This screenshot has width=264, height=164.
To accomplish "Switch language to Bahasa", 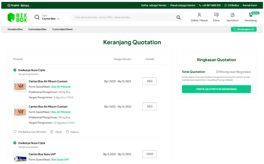I will [25, 5].
